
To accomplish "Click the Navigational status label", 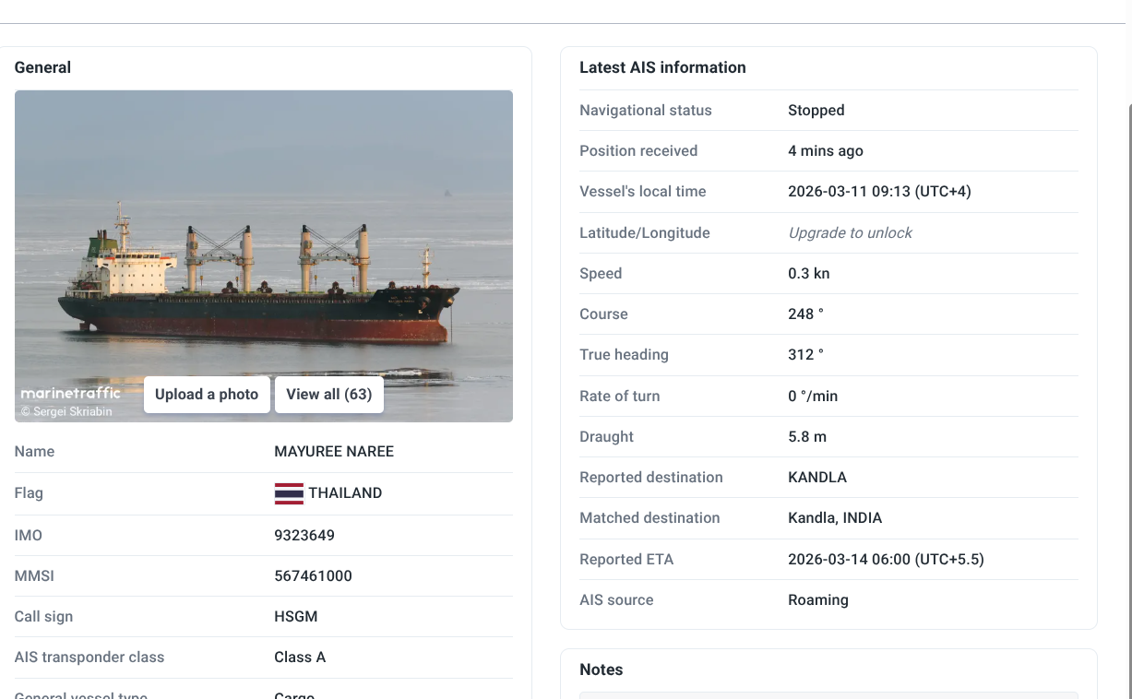I will pyautogui.click(x=646, y=110).
